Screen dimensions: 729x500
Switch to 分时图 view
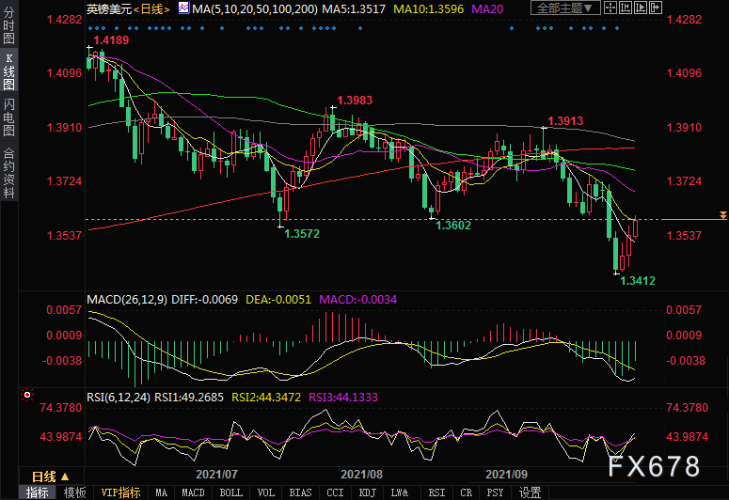[8, 25]
